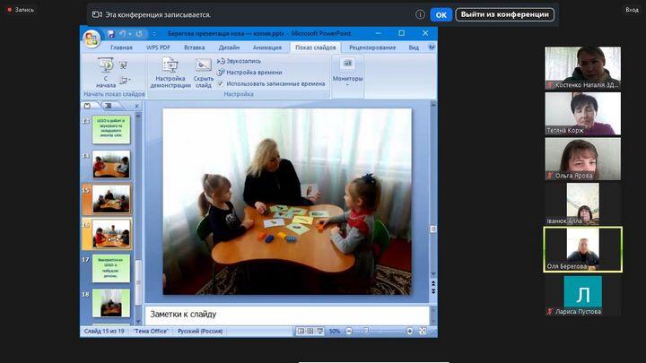Open the quick access toolbar customize arrow
Viewport: 646px width, 363px height.
(x=154, y=34)
